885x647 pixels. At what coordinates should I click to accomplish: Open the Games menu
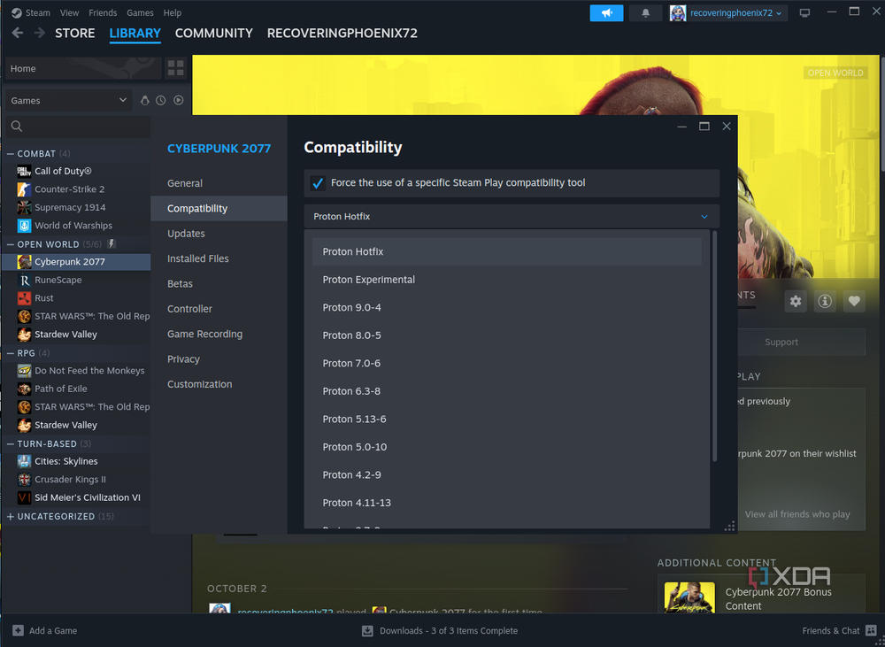pyautogui.click(x=140, y=12)
